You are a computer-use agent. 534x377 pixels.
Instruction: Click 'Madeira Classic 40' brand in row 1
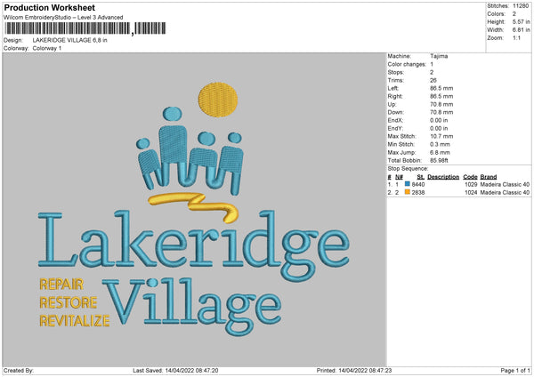click(x=505, y=184)
